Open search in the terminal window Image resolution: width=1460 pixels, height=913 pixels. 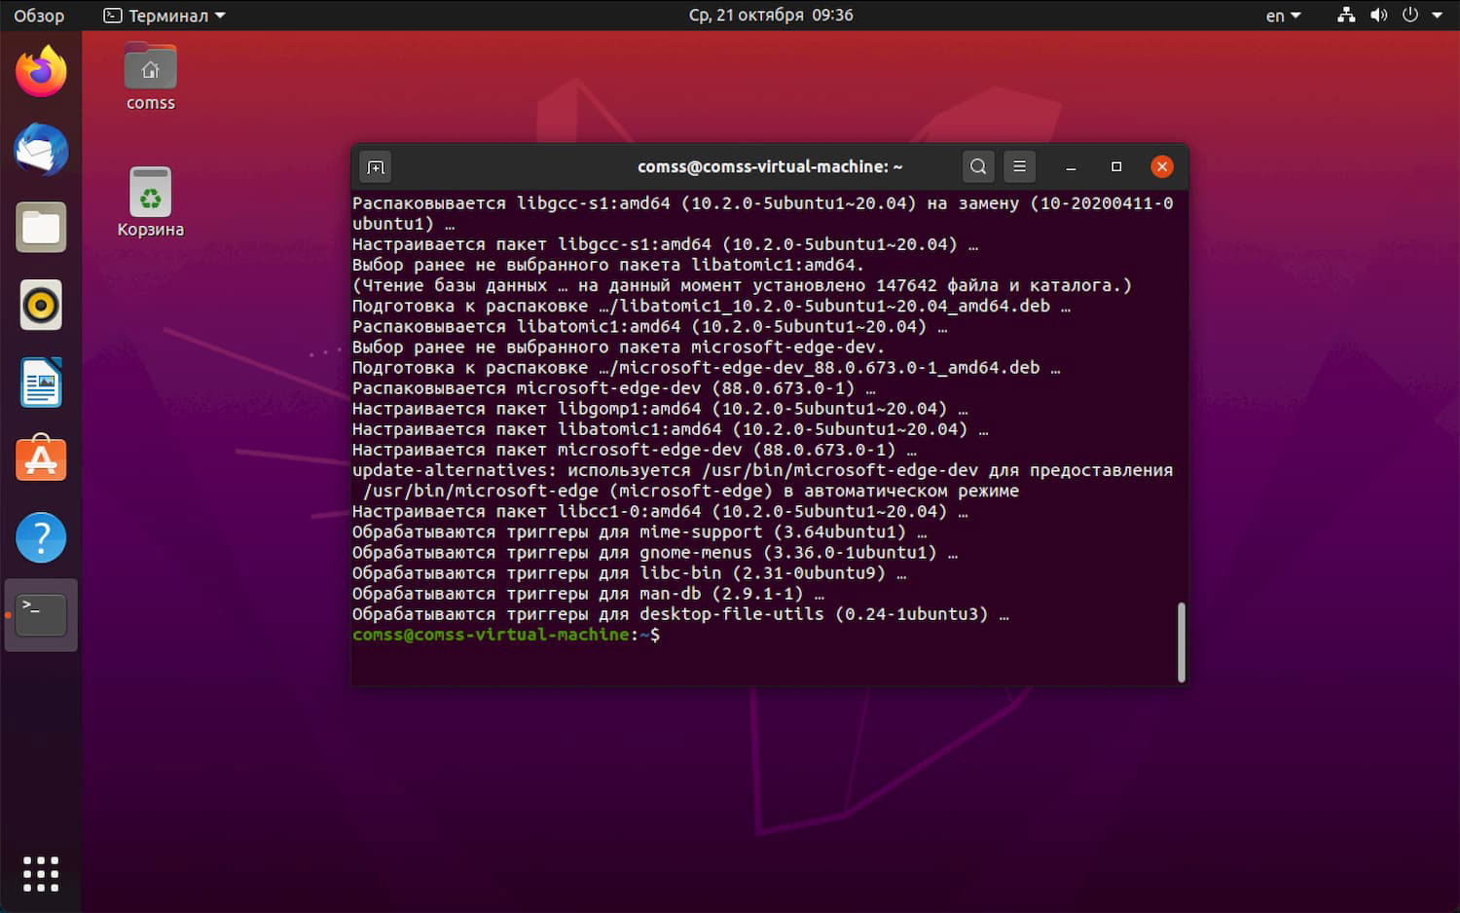coord(978,166)
